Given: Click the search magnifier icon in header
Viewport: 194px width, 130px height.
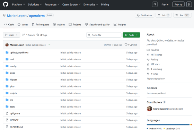Looking at the screenshot, I should click(x=155, y=4).
